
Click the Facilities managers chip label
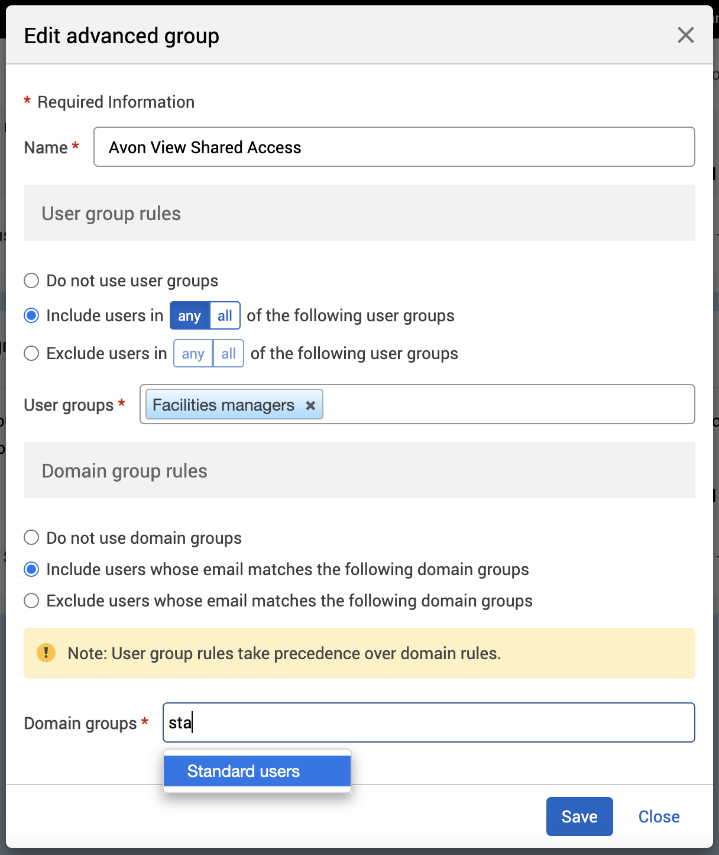coord(224,405)
